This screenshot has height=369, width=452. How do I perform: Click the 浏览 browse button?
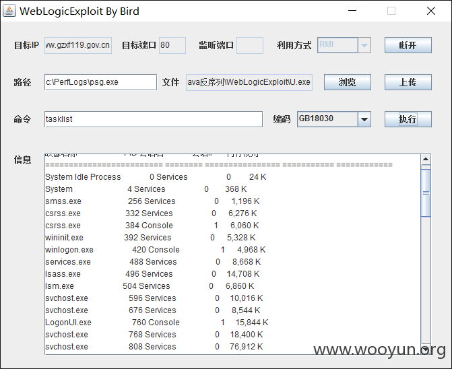coord(348,82)
